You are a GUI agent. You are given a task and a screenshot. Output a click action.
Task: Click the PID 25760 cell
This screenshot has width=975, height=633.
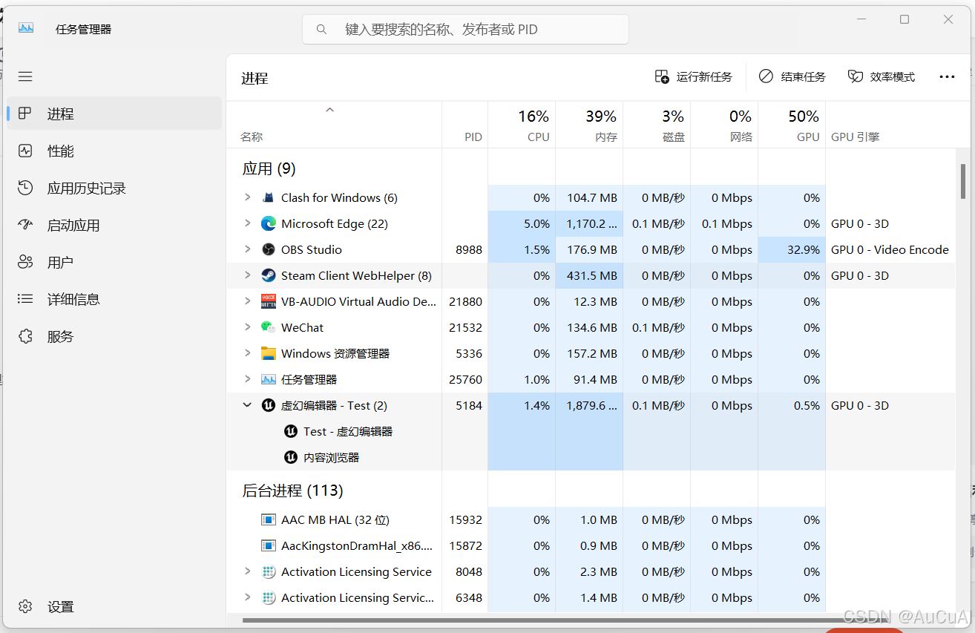pyautogui.click(x=465, y=379)
